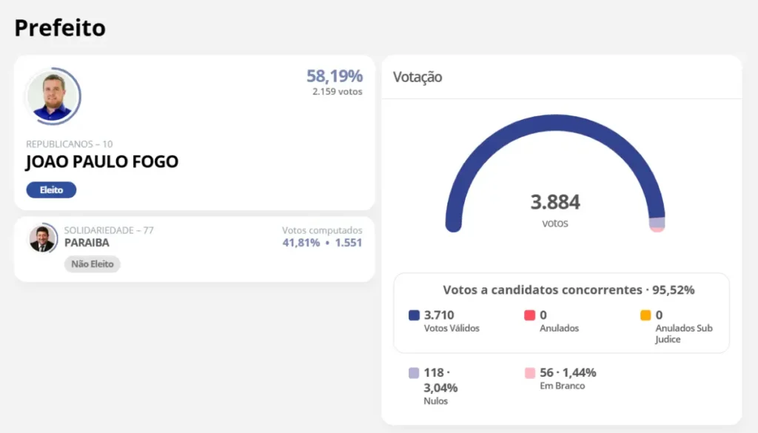
Task: Click the Votos a candidatos concorrentes heading
Action: pos(568,290)
